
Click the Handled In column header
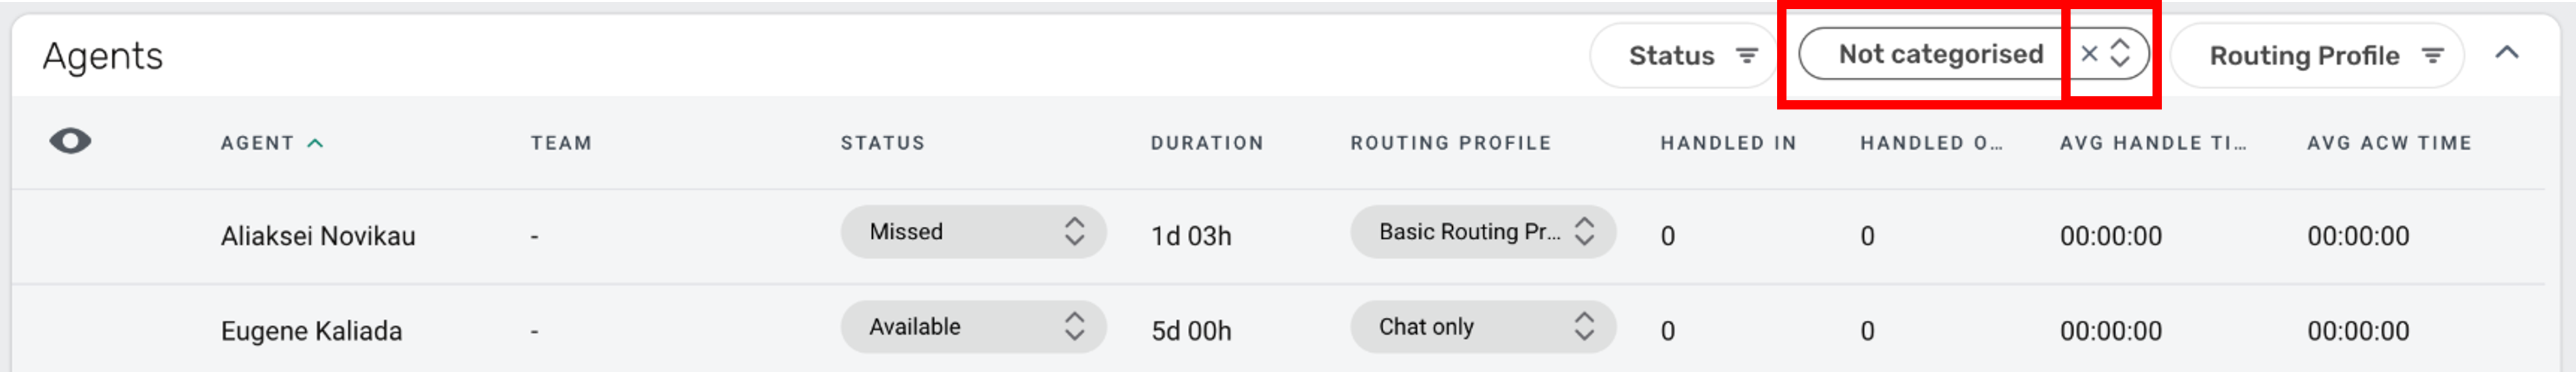pos(1728,144)
